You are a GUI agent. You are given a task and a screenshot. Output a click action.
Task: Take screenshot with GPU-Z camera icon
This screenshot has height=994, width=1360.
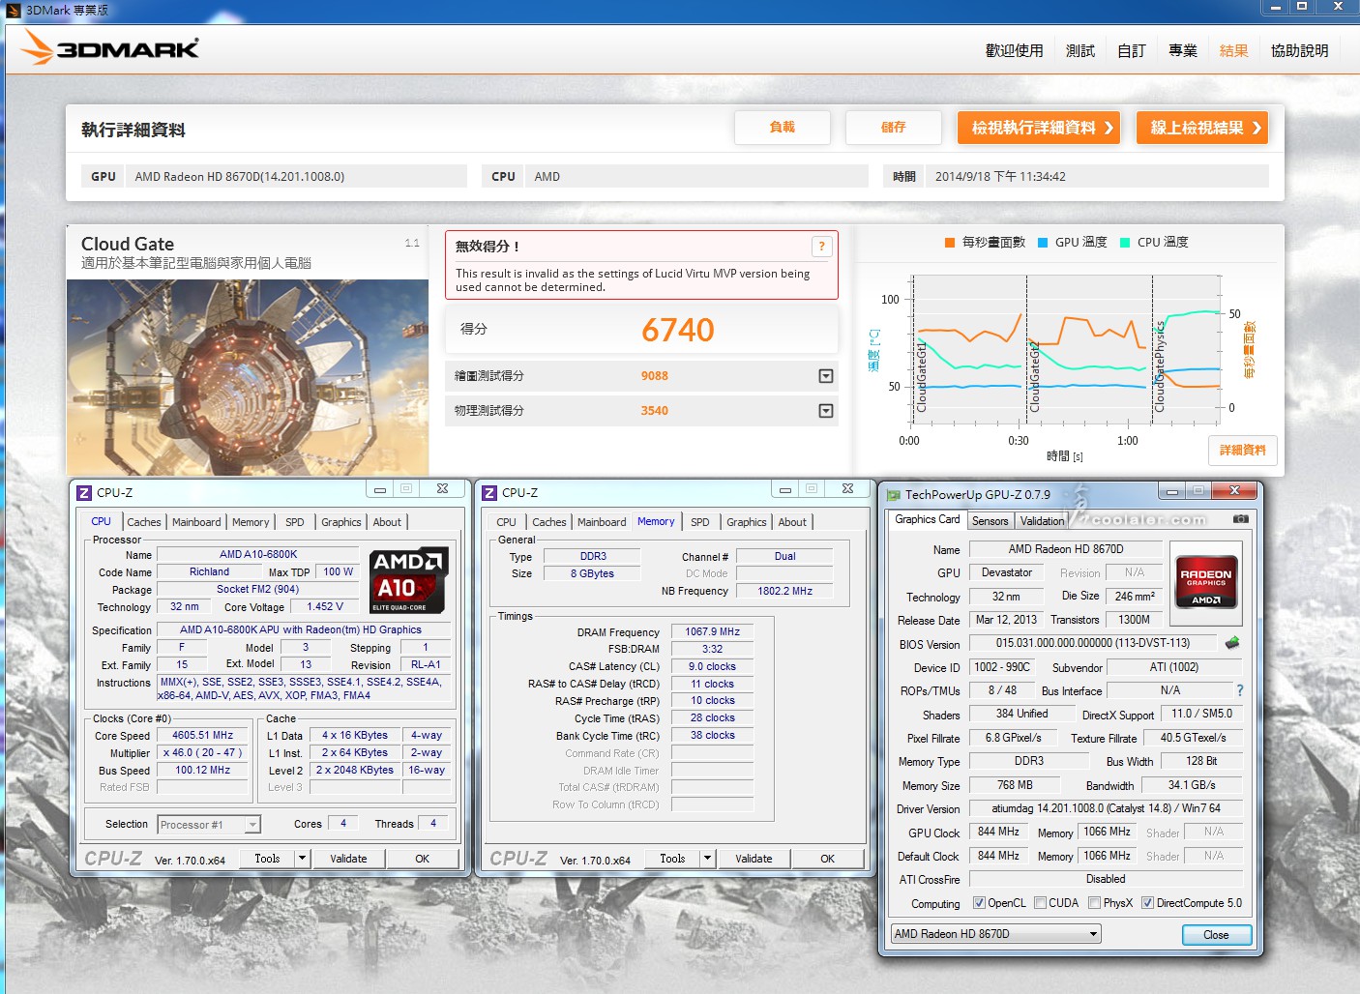point(1240,520)
